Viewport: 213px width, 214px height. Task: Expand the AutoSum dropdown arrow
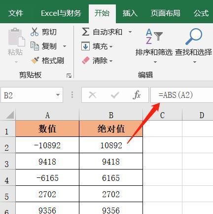tap(130, 32)
